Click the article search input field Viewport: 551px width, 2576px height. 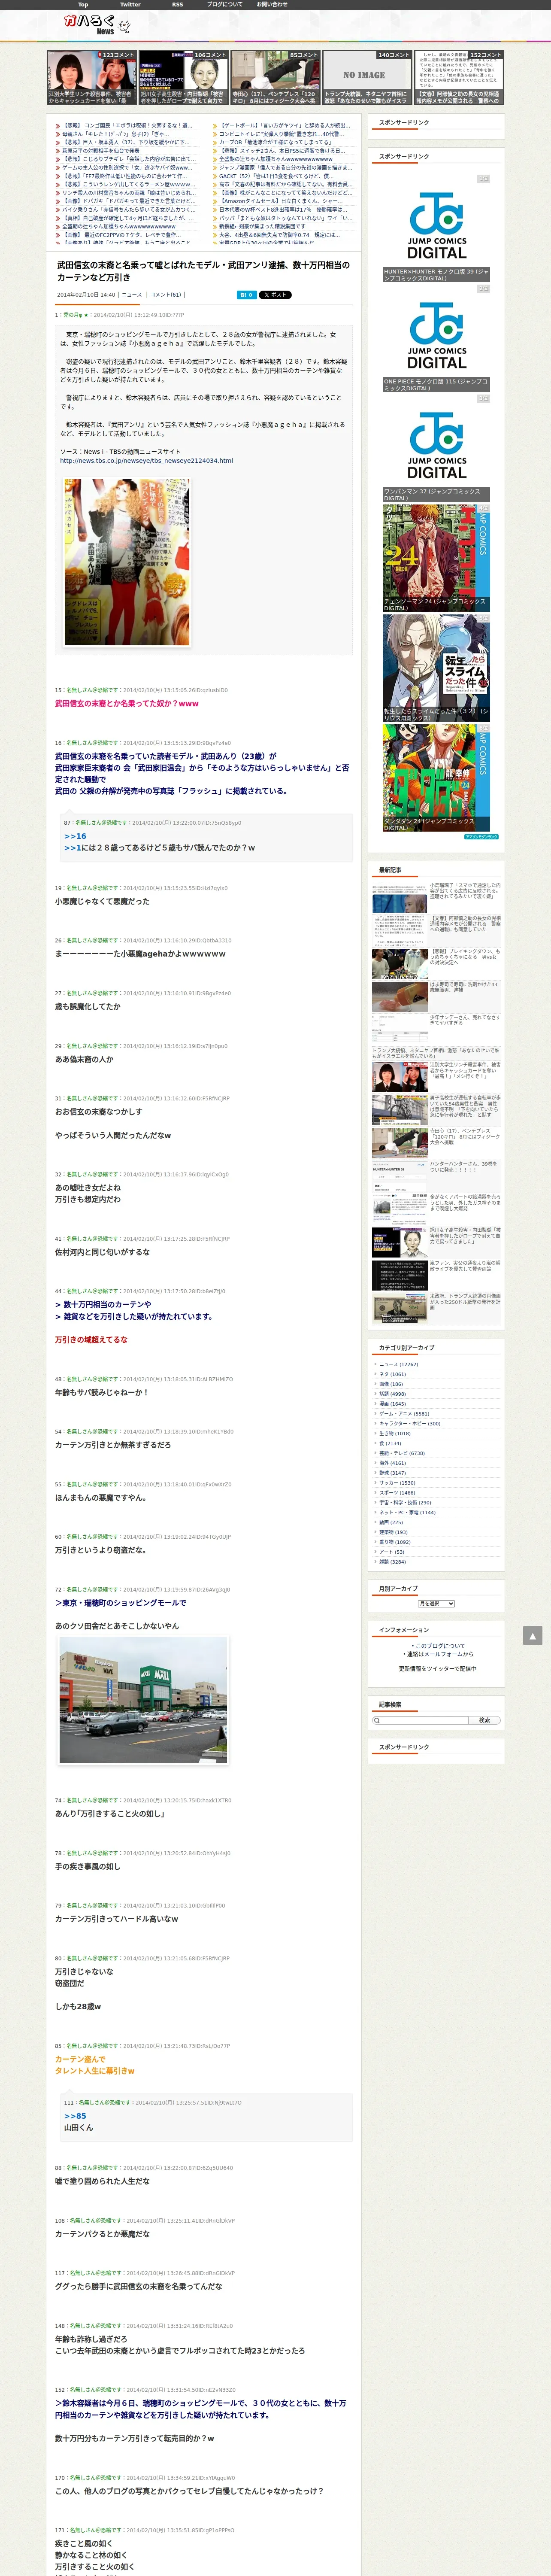point(421,1720)
